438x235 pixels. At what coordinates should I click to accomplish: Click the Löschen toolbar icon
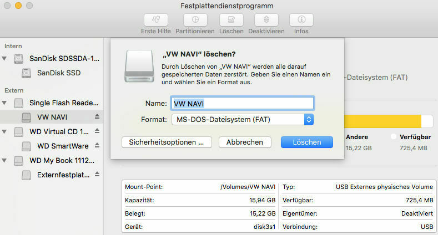tap(231, 20)
